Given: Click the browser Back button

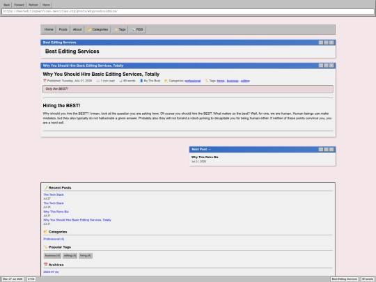Looking at the screenshot, I should [x=7, y=5].
